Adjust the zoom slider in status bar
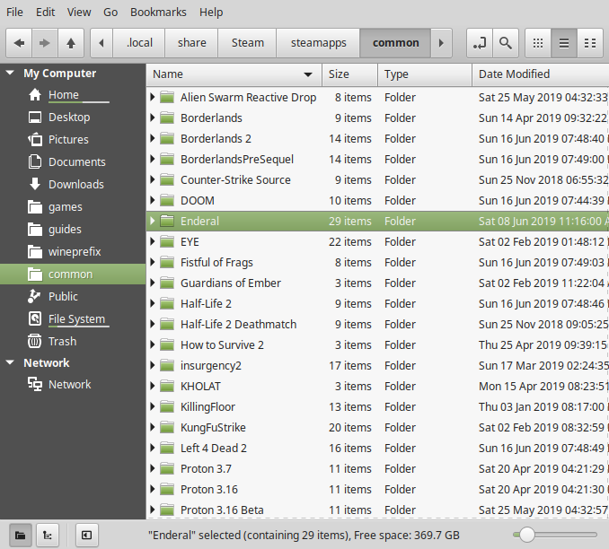This screenshot has height=549, width=609. point(526,535)
